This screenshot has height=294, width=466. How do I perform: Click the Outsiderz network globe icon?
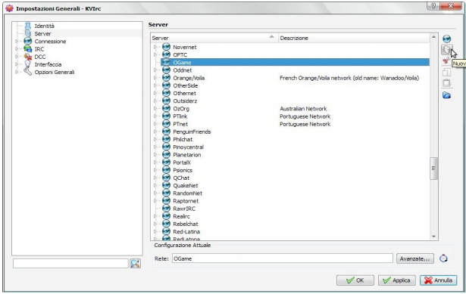pyautogui.click(x=166, y=101)
